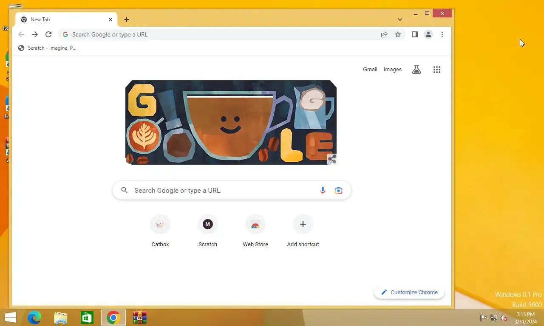Close the New Tab tab
The image size is (544, 326).
pyautogui.click(x=110, y=20)
